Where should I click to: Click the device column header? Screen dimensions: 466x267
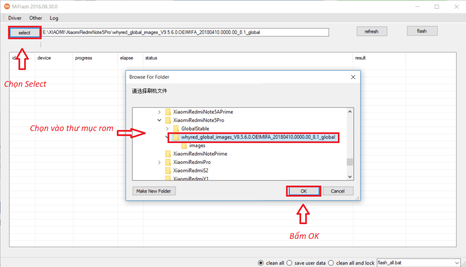click(x=44, y=58)
